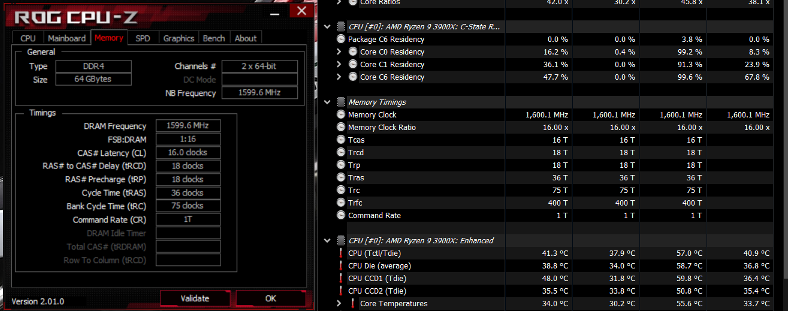Expand the Core Ratios row
Image resolution: width=788 pixels, height=311 pixels.
tap(340, 2)
